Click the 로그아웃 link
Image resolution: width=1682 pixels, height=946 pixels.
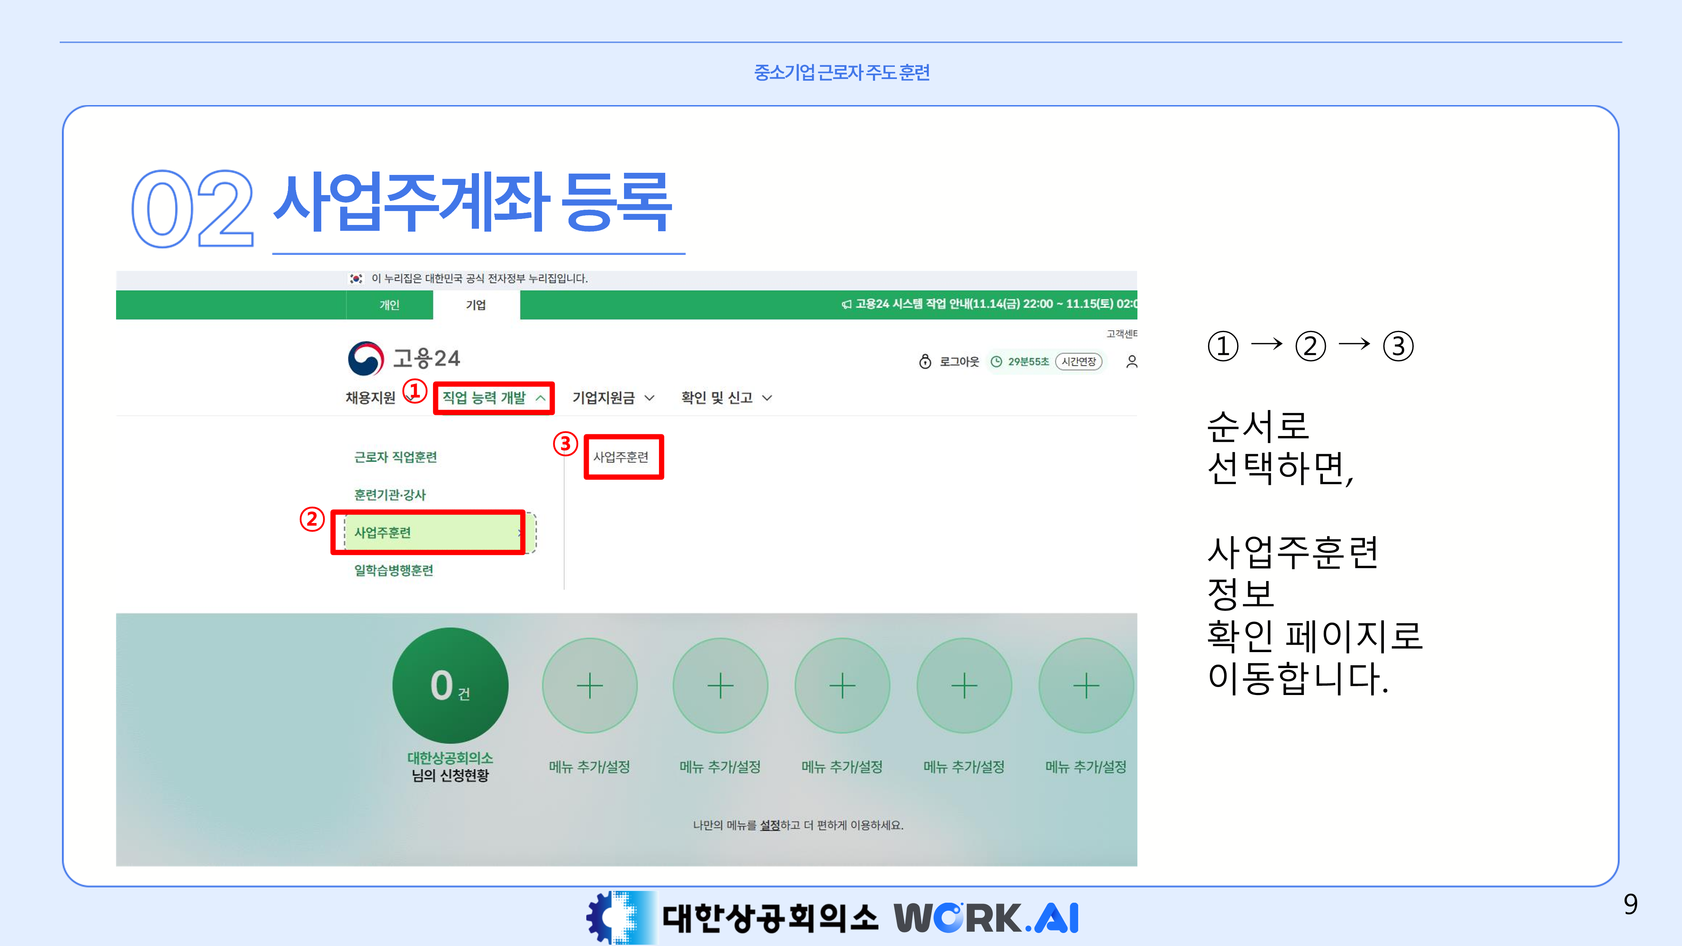click(x=959, y=362)
